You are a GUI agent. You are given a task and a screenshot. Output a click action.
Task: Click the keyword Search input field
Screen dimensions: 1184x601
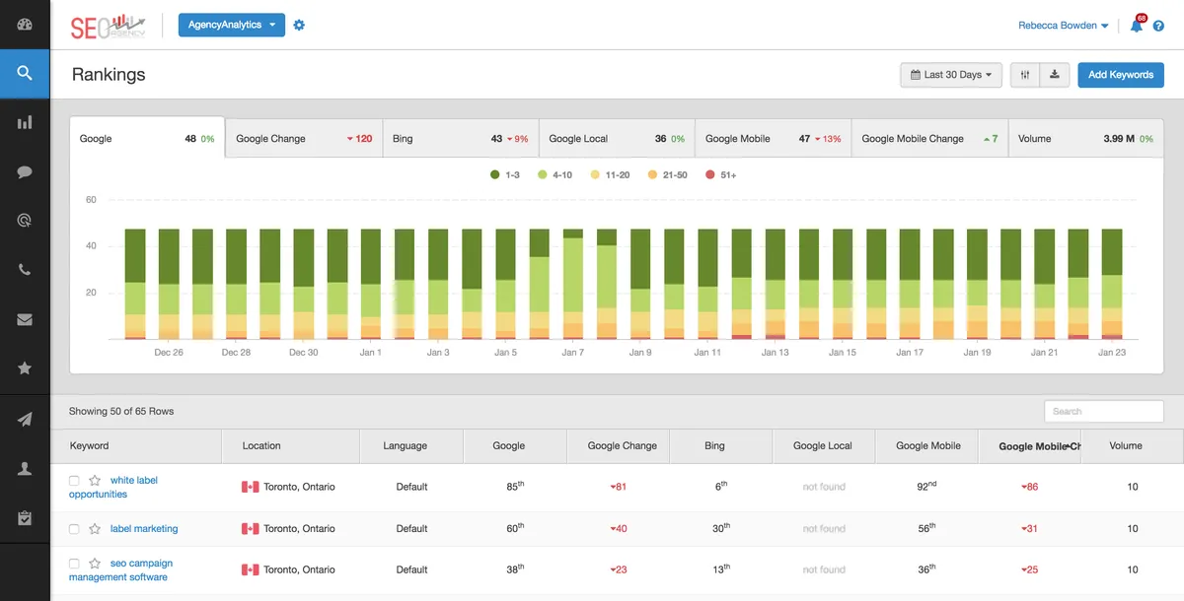1103,411
